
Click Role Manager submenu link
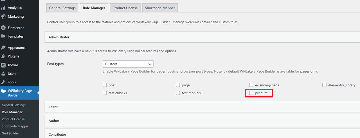click(12, 112)
